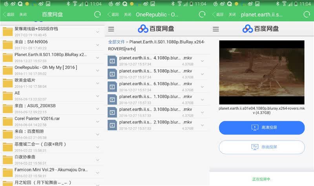
Task: Select 原画投屏 original quality cast button
Action: click(262, 147)
